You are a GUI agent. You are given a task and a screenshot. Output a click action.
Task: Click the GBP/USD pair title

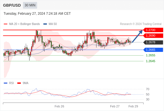coord(12,5)
